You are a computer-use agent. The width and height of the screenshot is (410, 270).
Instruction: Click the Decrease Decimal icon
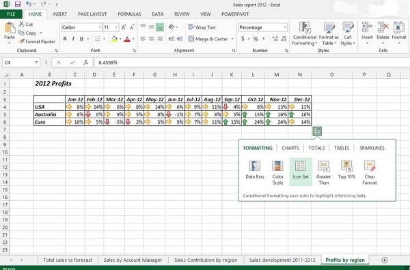click(284, 39)
